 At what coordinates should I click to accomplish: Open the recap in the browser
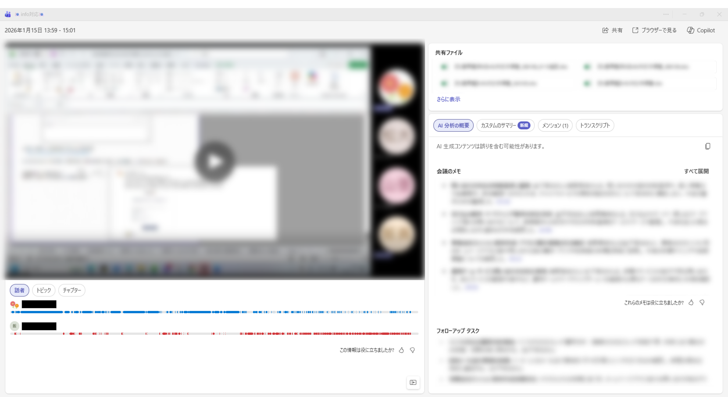tap(654, 30)
